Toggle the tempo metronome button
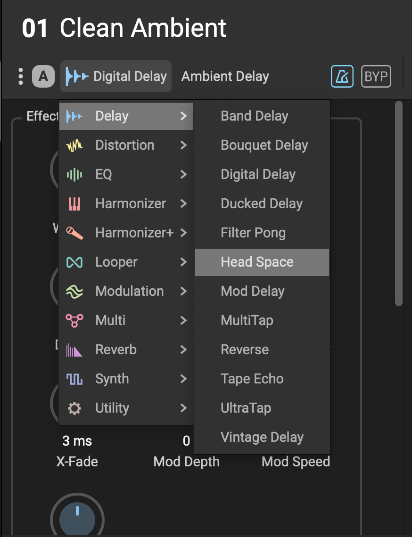 coord(342,76)
